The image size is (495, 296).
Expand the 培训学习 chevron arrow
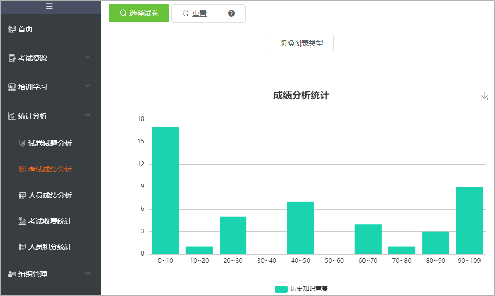[88, 86]
